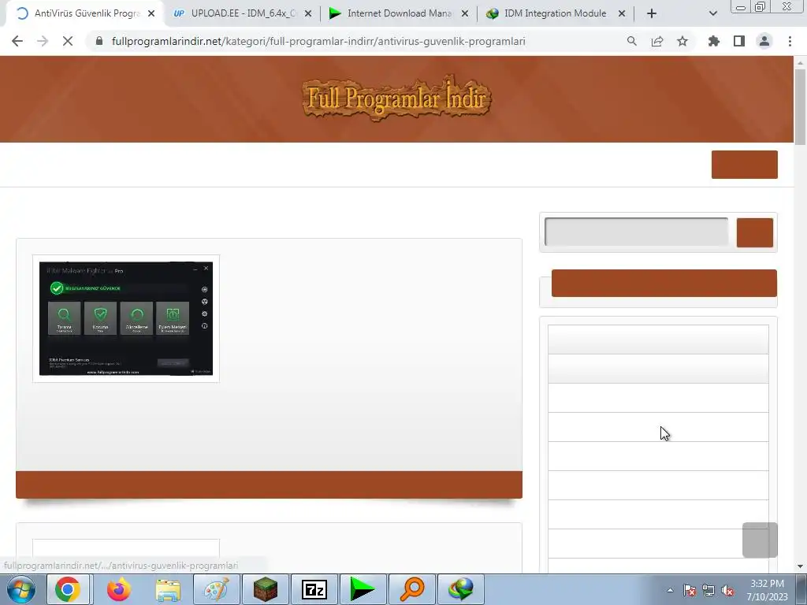The image size is (807, 605).
Task: Open the IDM globe taskbar icon
Action: (461, 589)
